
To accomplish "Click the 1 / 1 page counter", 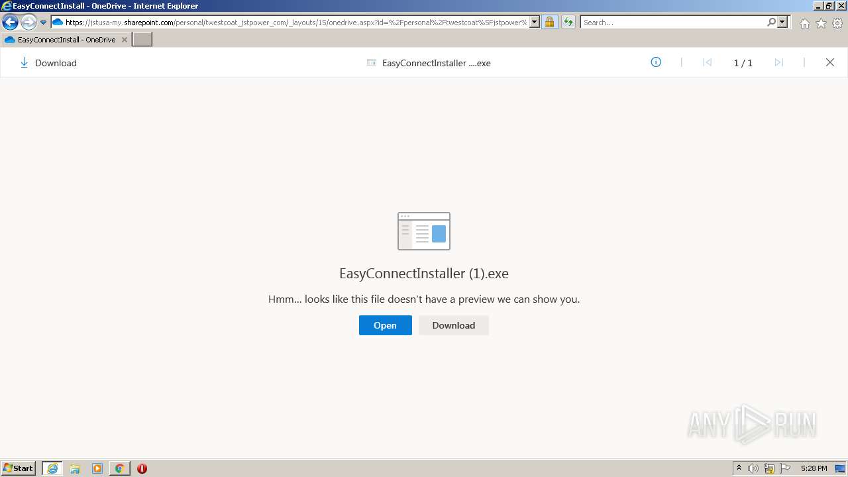I will click(x=743, y=63).
